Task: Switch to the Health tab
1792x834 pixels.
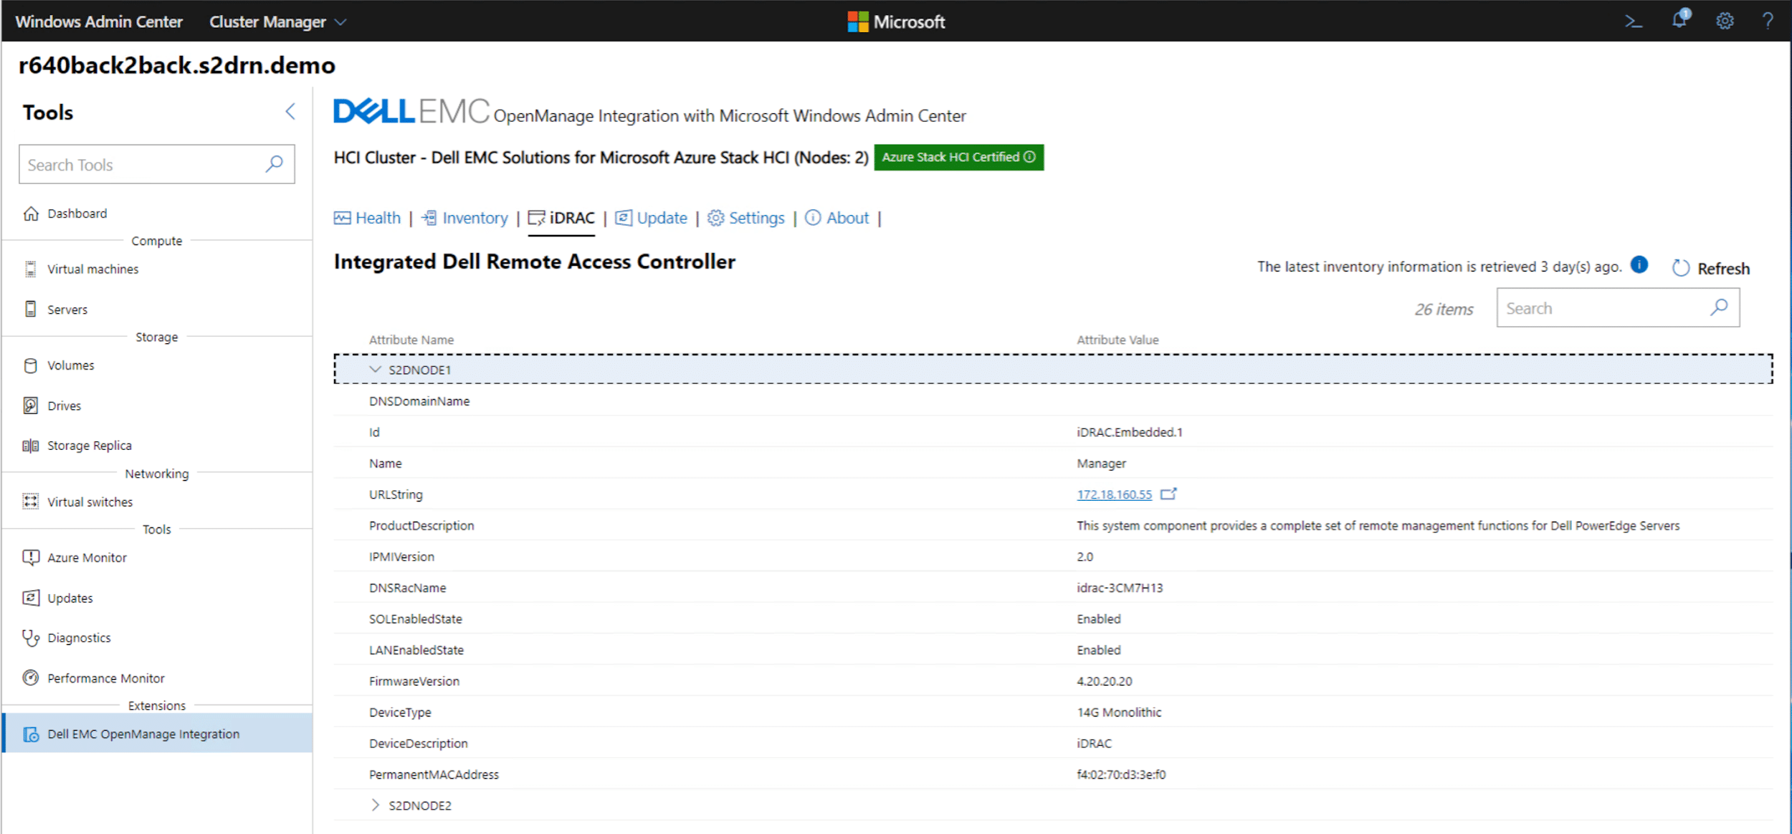Action: tap(367, 218)
